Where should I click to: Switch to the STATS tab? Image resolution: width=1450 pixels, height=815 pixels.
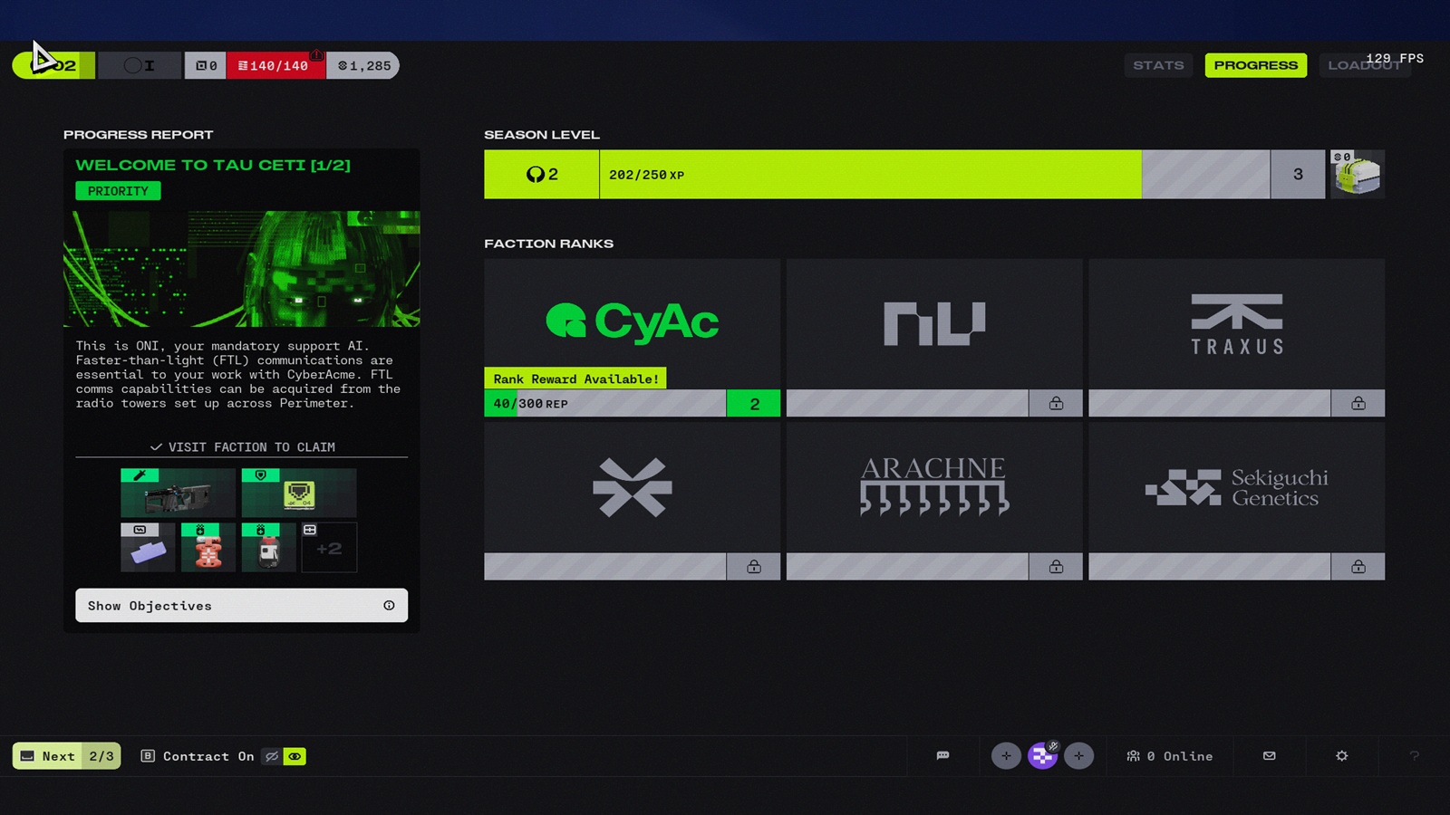point(1158,65)
